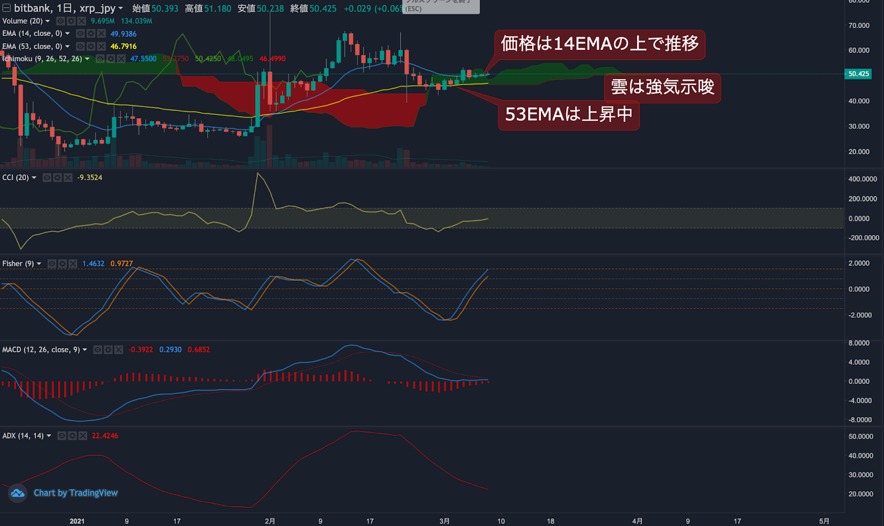Hide the CCI (20) indicator
Viewport: 884px width, 526px height.
(48, 177)
